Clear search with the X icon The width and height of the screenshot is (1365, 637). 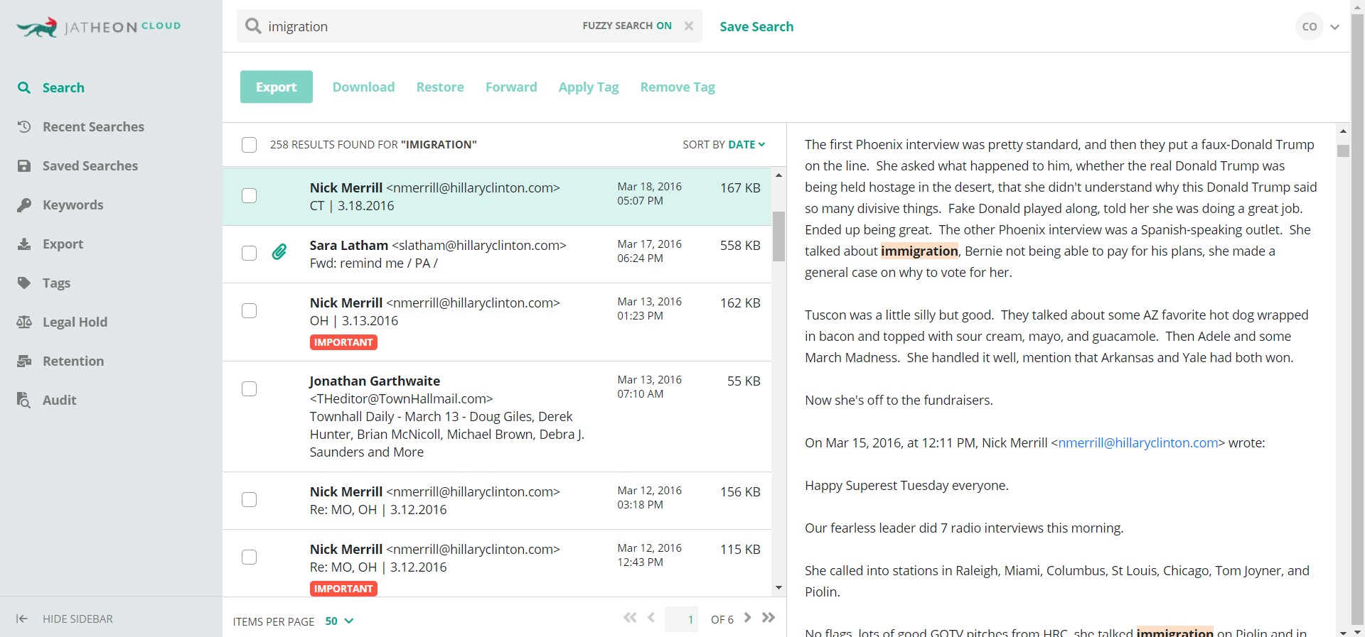[x=688, y=26]
